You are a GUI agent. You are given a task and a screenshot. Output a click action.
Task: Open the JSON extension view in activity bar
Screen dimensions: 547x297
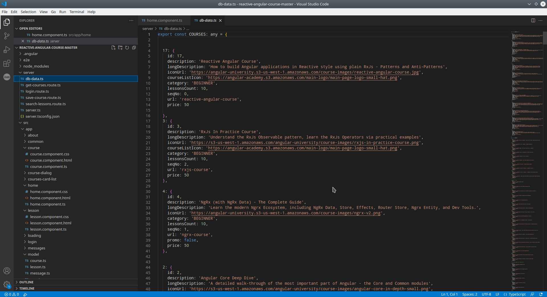click(7, 77)
